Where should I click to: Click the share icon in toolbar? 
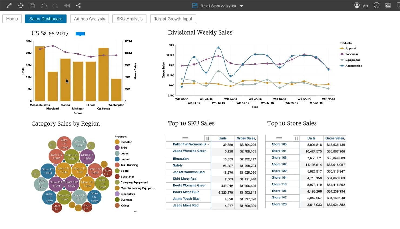tap(78, 5)
